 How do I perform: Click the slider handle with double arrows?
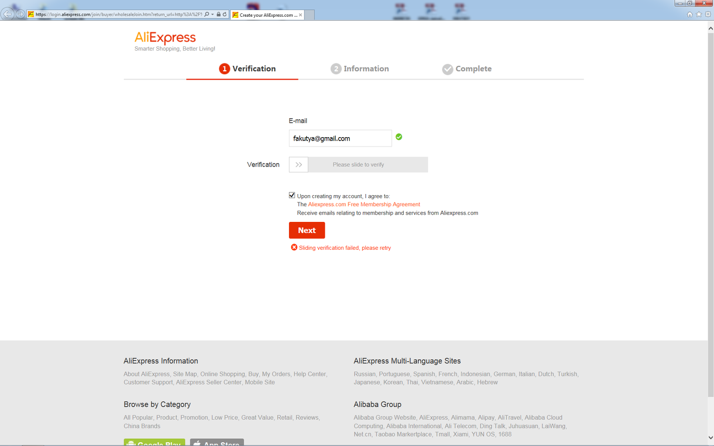[x=298, y=164]
